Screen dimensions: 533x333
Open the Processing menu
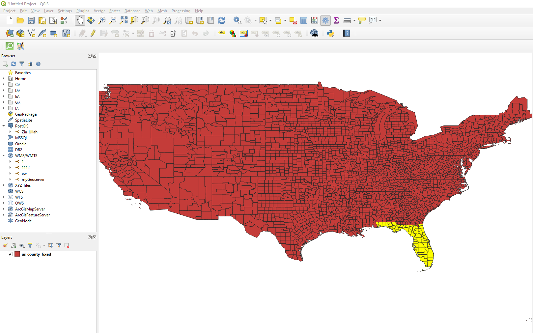pyautogui.click(x=181, y=11)
